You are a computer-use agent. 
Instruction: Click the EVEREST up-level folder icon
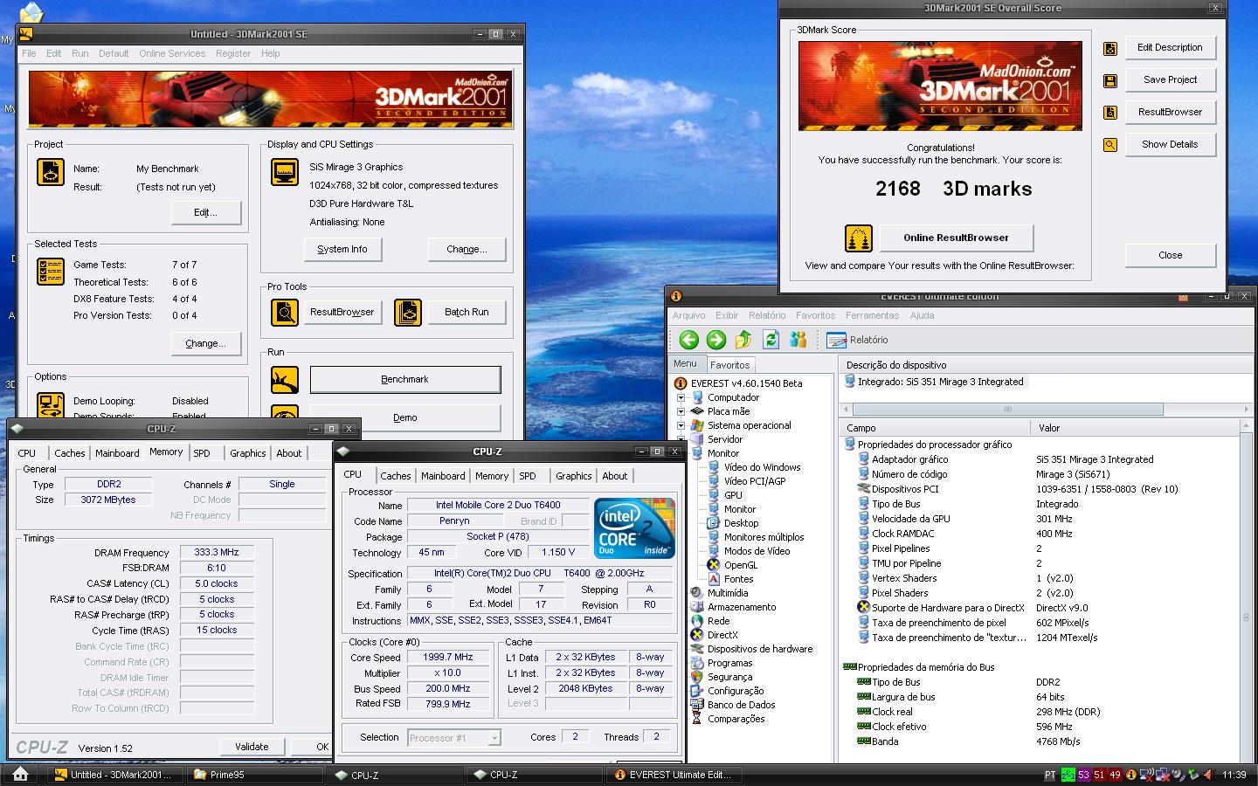(743, 340)
